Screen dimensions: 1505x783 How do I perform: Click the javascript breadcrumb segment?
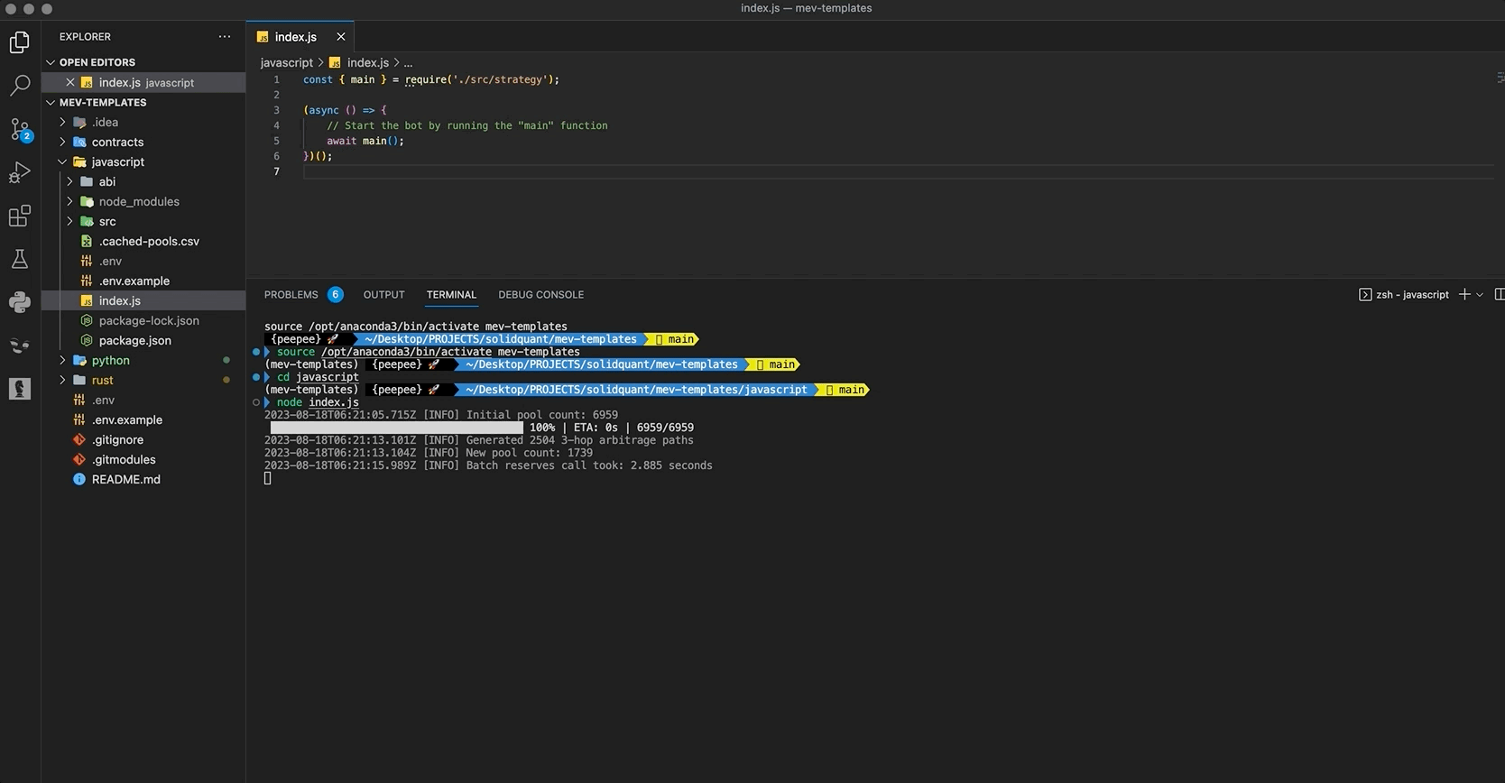pyautogui.click(x=286, y=62)
